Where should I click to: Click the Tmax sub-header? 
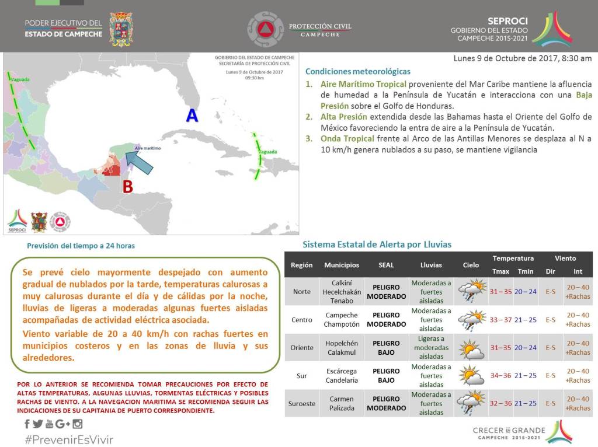500,271
